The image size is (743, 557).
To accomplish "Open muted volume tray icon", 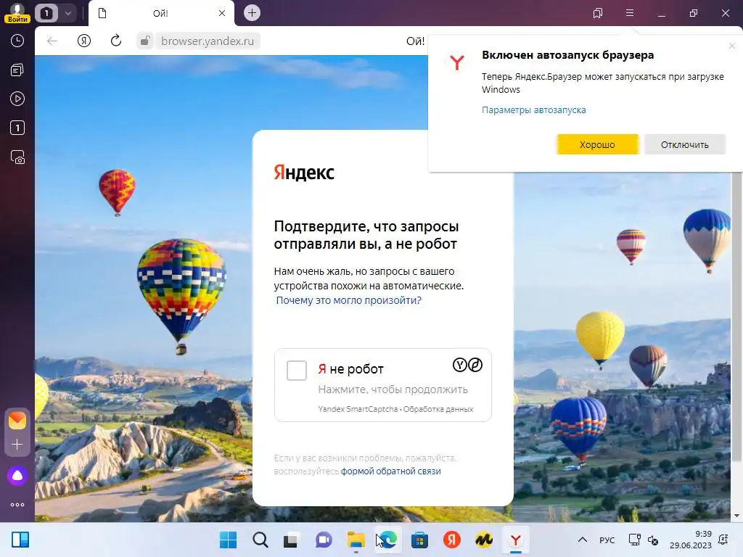I will coord(653,540).
